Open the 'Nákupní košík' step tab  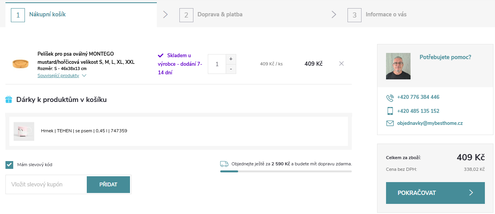pyautogui.click(x=47, y=15)
